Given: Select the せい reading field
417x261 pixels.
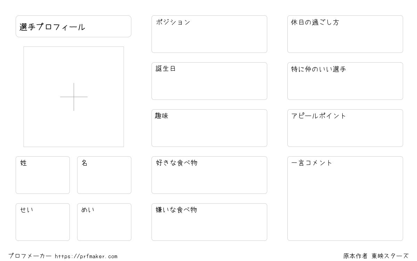Looking at the screenshot, I should [x=43, y=222].
